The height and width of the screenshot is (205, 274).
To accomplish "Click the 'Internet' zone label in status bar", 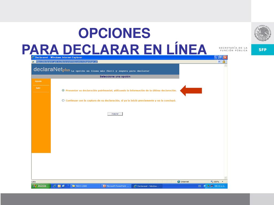I will [185, 182].
